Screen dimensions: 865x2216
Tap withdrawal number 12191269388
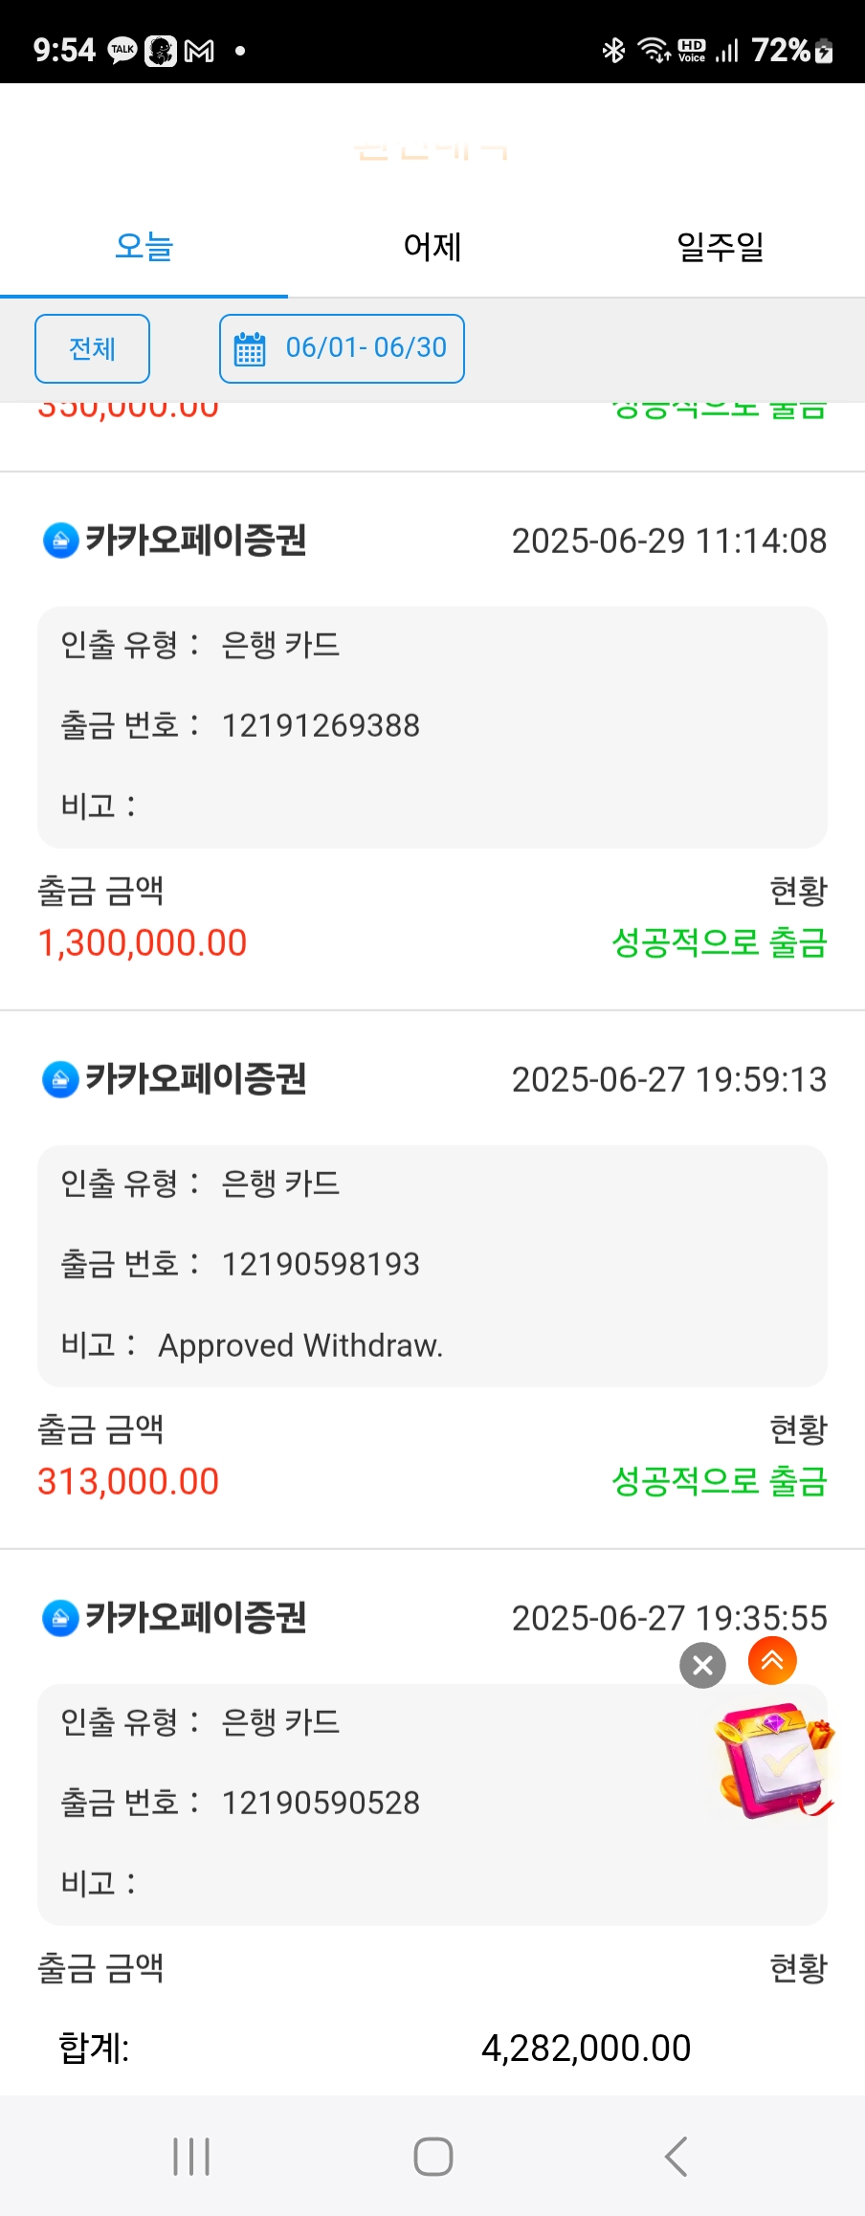coord(321,725)
